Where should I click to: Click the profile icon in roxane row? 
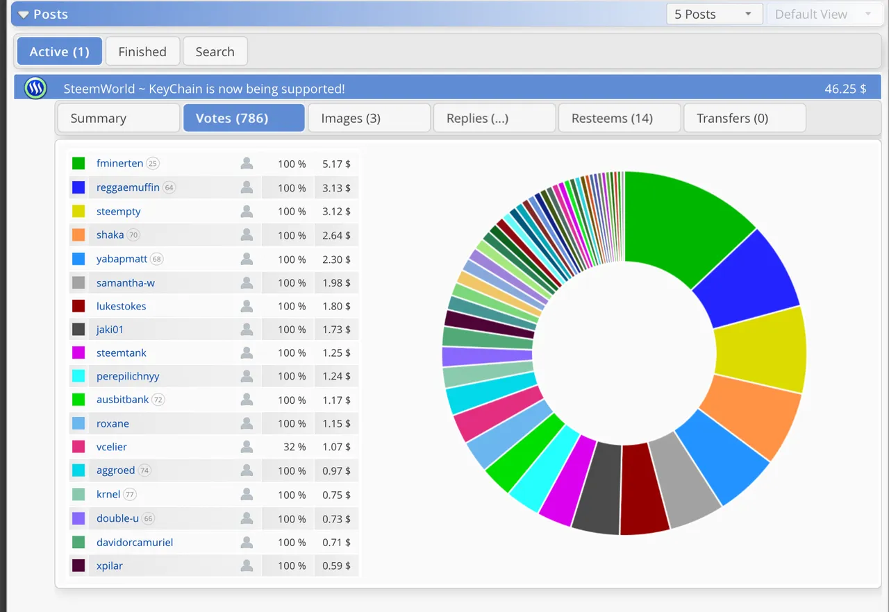click(247, 423)
